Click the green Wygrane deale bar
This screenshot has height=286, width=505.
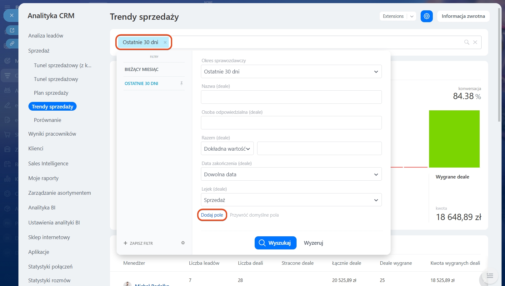tap(454, 139)
